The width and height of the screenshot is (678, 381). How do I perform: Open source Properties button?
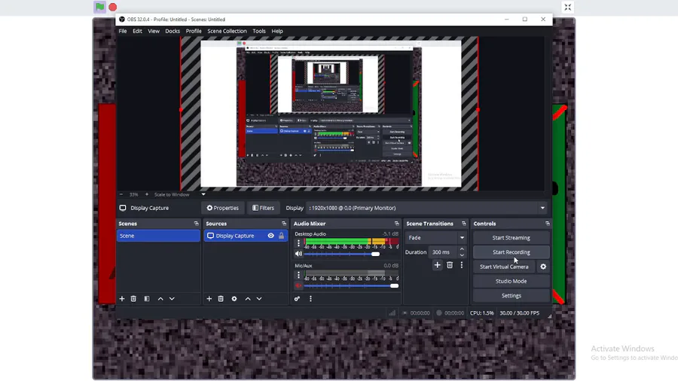click(x=223, y=208)
